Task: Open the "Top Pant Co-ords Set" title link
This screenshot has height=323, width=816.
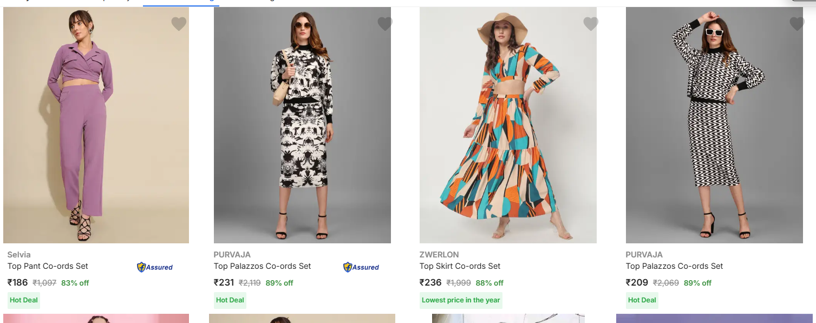Action: [x=48, y=266]
